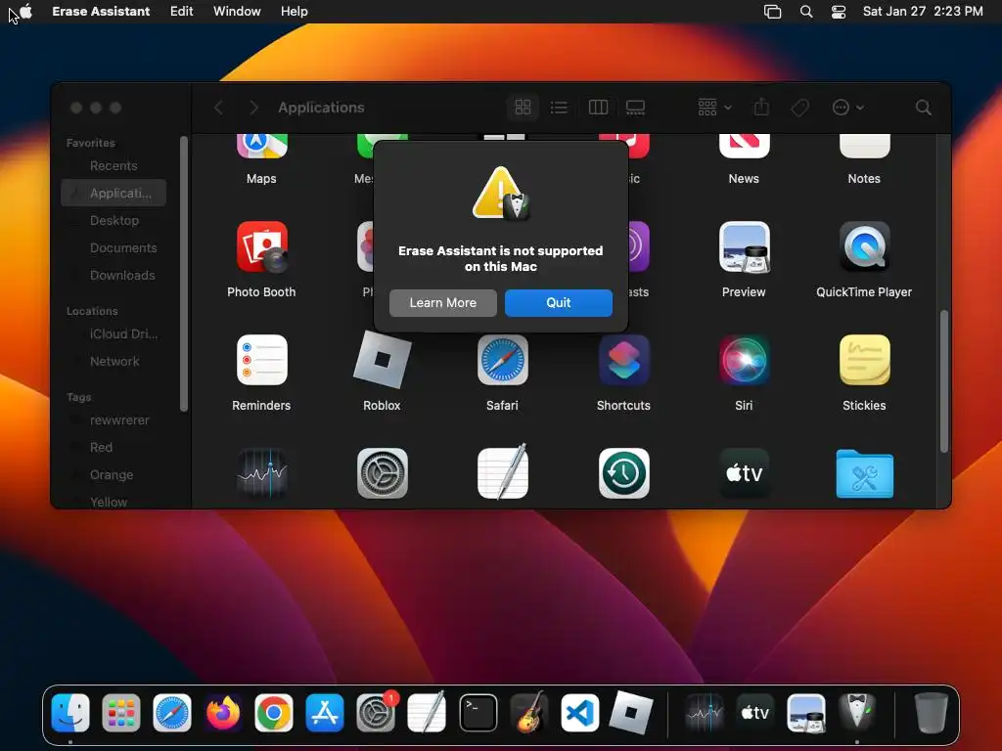The image size is (1002, 751).
Task: Select iCloud Drive in sidebar
Action: [114, 334]
